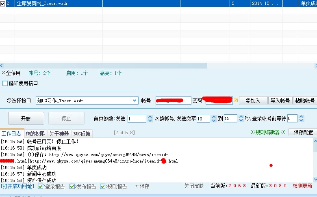This screenshot has width=317, height=197.
Task: Click the 粘贴帐号 button
Action: coord(305,101)
